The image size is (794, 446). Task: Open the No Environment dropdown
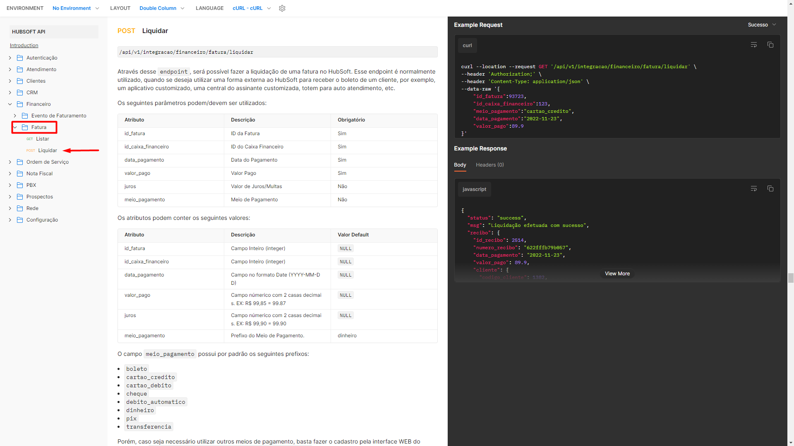tap(76, 8)
